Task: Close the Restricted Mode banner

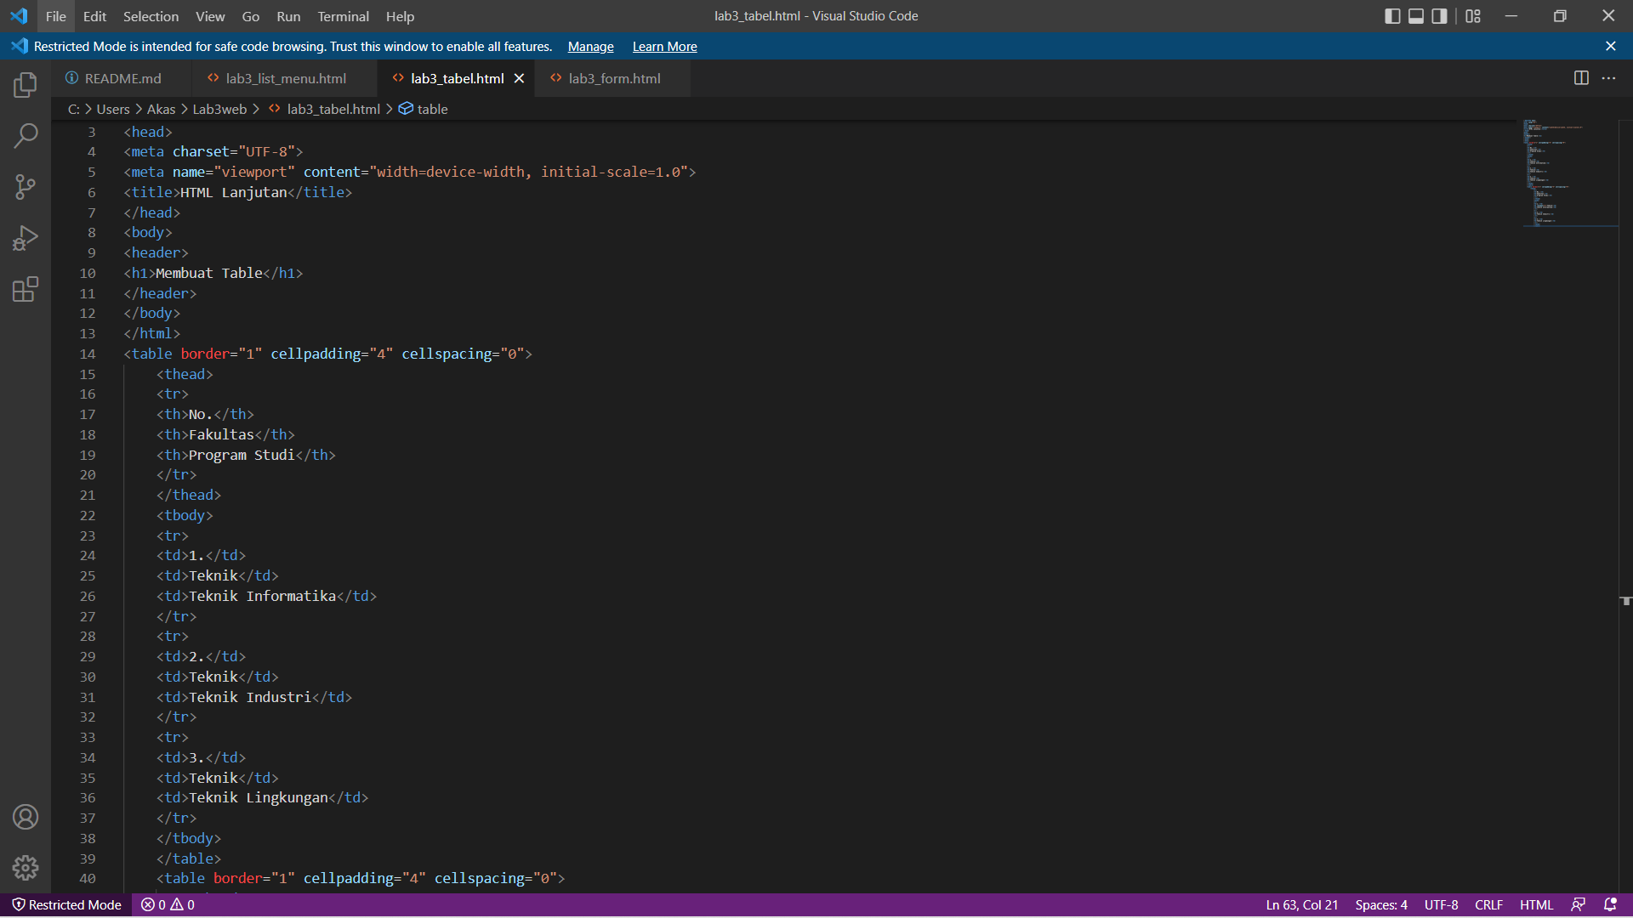Action: pyautogui.click(x=1610, y=46)
